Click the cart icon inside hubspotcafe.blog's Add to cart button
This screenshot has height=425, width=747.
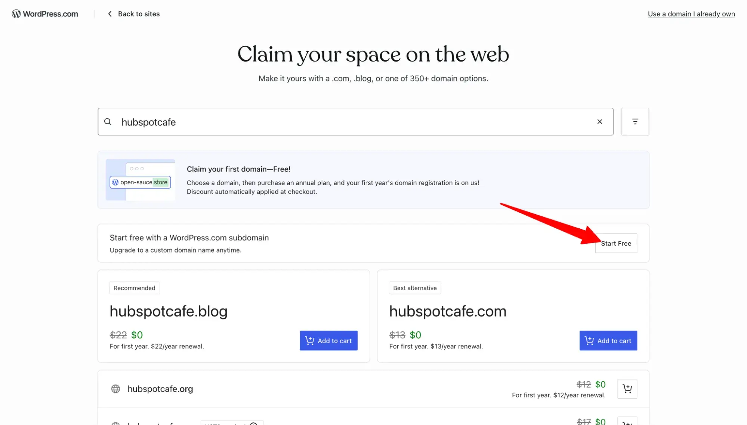click(309, 340)
